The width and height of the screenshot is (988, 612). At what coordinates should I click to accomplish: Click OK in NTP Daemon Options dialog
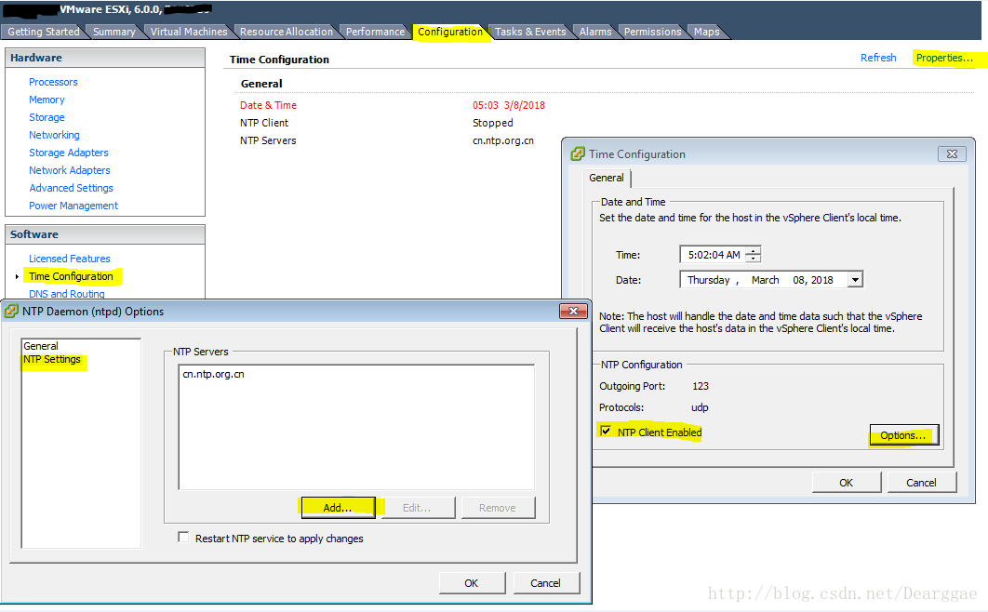[472, 583]
